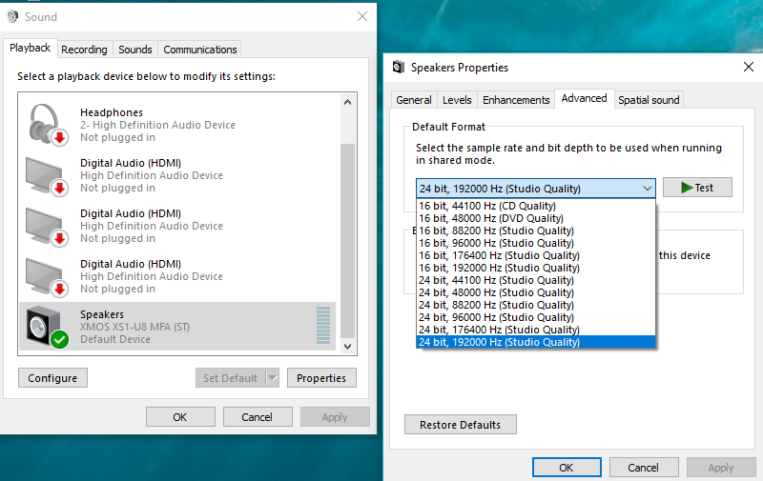Image resolution: width=763 pixels, height=481 pixels.
Task: Go to the General tab in Speakers Properties
Action: [414, 100]
